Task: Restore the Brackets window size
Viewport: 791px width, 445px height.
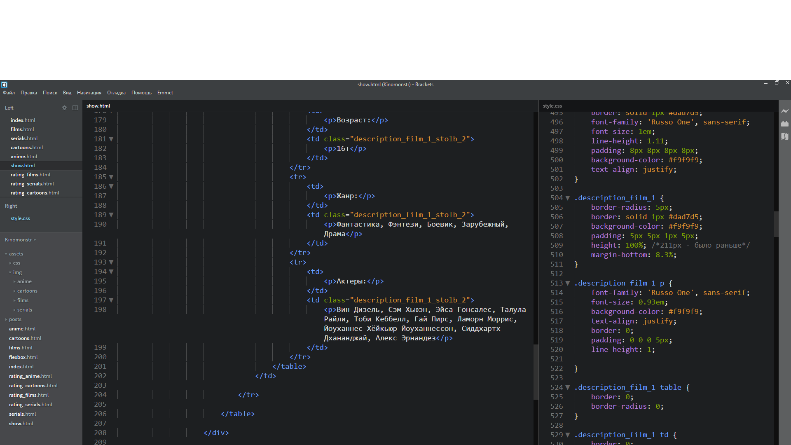Action: click(777, 83)
